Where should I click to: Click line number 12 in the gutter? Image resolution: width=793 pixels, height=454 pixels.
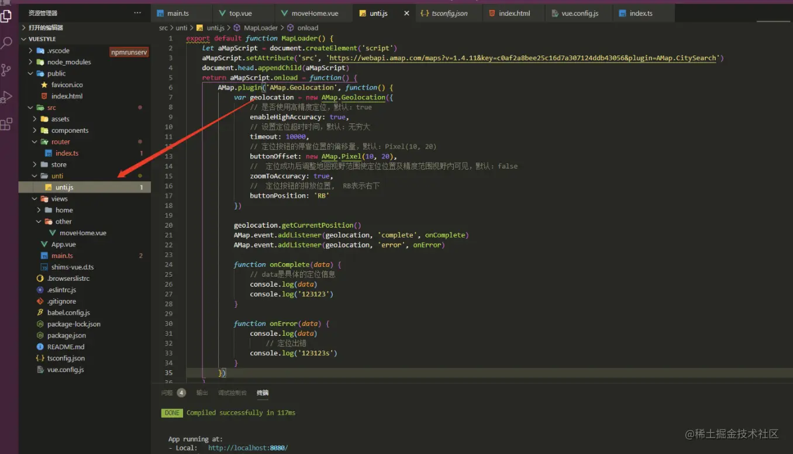[168, 146]
